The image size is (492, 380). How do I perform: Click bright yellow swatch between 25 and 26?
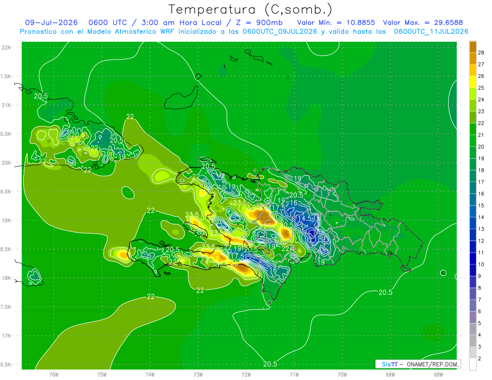point(473,82)
